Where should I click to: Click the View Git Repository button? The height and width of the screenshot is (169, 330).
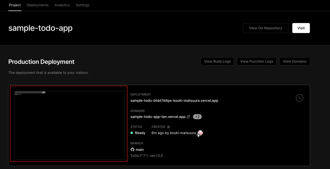pos(266,28)
